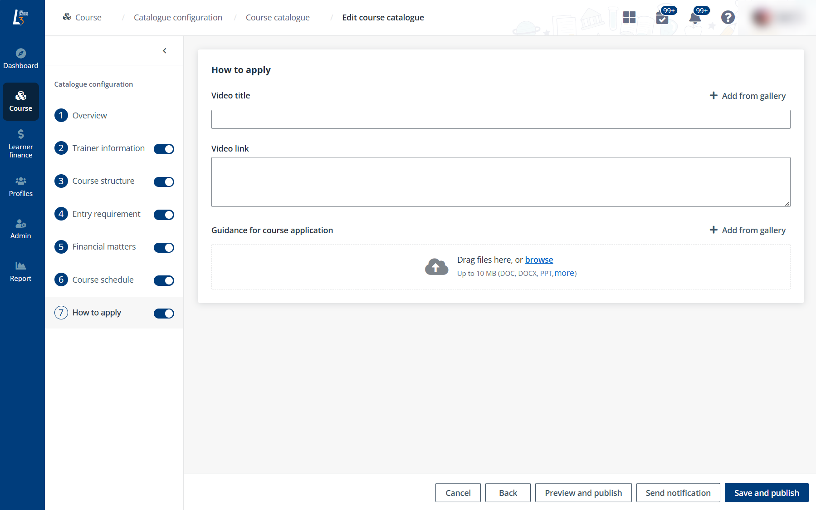Disable the Course structure toggle

[164, 182]
